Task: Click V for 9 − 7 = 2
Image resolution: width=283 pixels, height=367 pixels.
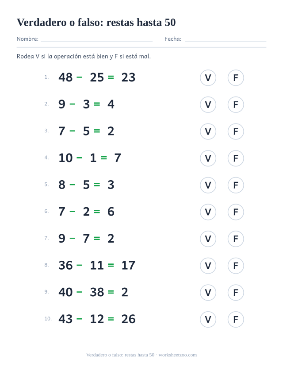Action: pos(208,239)
